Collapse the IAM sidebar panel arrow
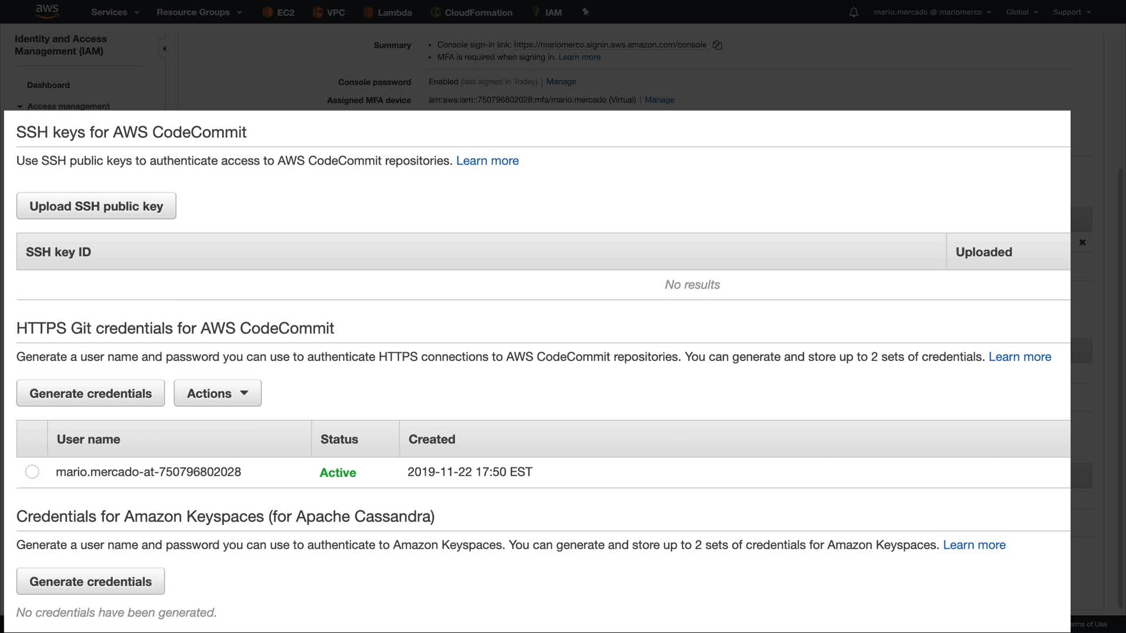Screen dimensions: 1126x633 click(x=164, y=49)
